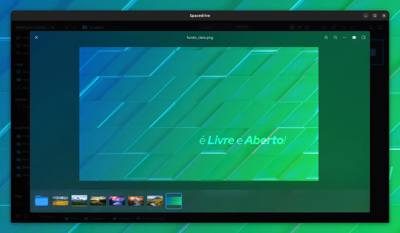Open explorer display options sliders icon
Viewport: 400px width, 233px height.
tap(371, 27)
